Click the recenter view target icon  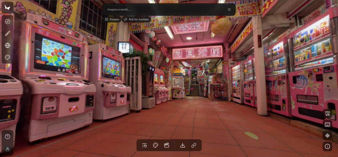pos(327,135)
